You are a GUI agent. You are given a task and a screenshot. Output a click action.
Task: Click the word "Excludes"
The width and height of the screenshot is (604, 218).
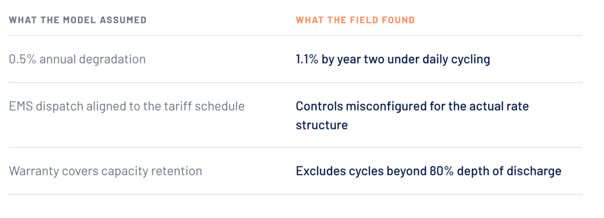(x=321, y=171)
